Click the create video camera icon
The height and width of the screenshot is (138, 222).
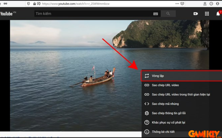(196, 14)
